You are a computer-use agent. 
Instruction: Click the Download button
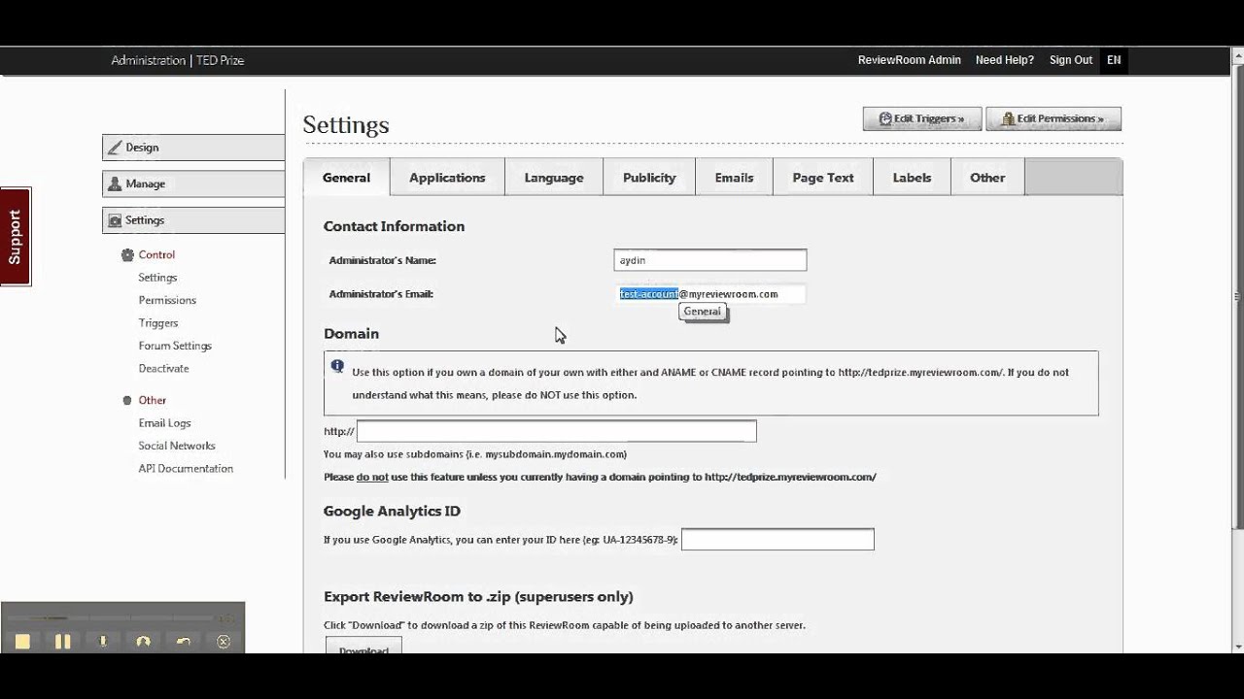(363, 648)
